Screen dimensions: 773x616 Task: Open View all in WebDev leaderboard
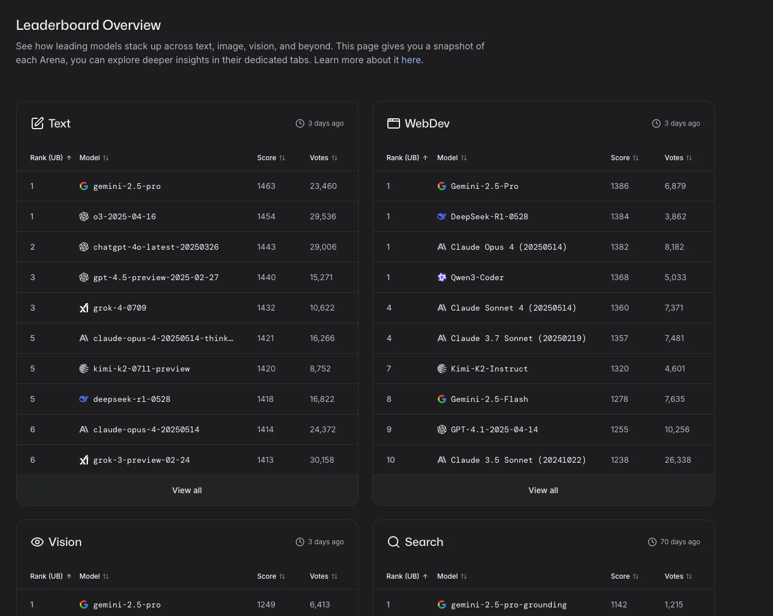click(x=543, y=490)
